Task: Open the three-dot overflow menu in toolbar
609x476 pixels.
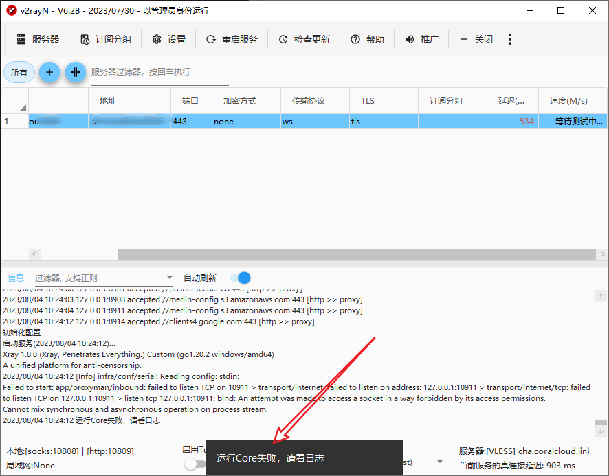Action: (x=510, y=39)
